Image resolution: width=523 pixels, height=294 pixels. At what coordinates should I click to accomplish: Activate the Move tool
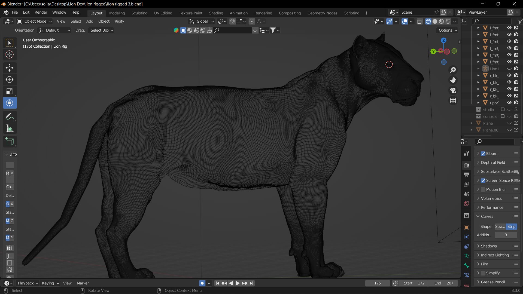10,68
